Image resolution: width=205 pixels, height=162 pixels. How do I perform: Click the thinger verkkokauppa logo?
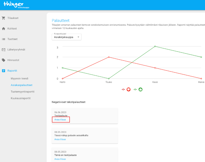[x=16, y=5]
